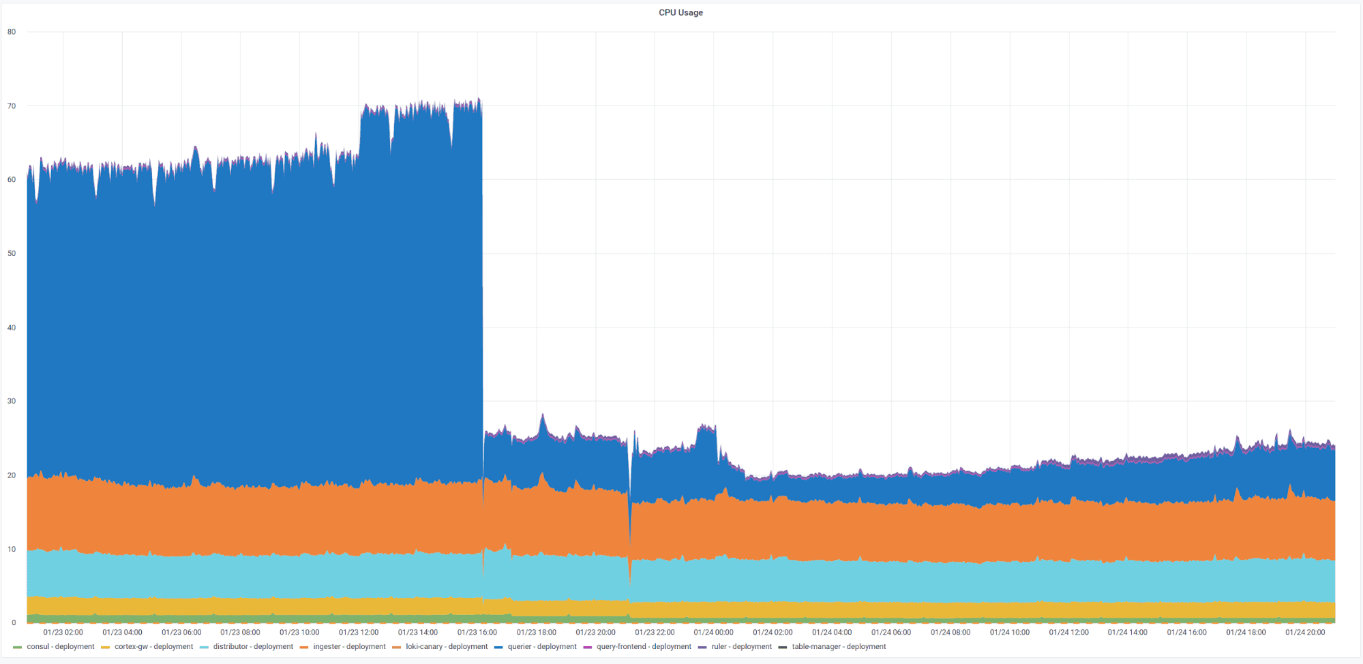1363x664 pixels.
Task: Click the blue querier legend marker
Action: (498, 646)
